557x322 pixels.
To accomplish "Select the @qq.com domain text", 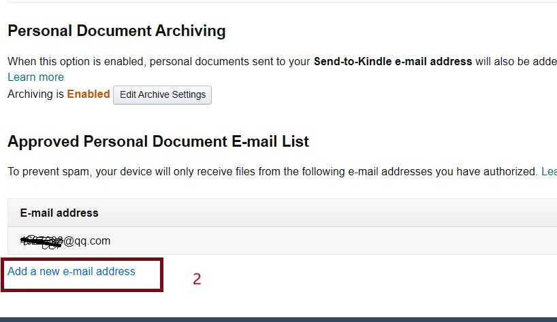I will pos(87,240).
